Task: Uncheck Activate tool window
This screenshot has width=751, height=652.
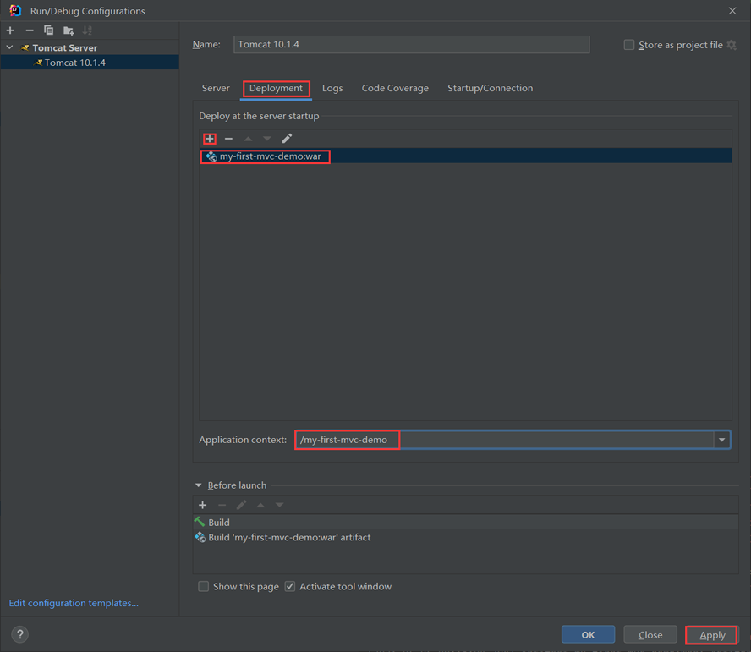Action: tap(290, 587)
